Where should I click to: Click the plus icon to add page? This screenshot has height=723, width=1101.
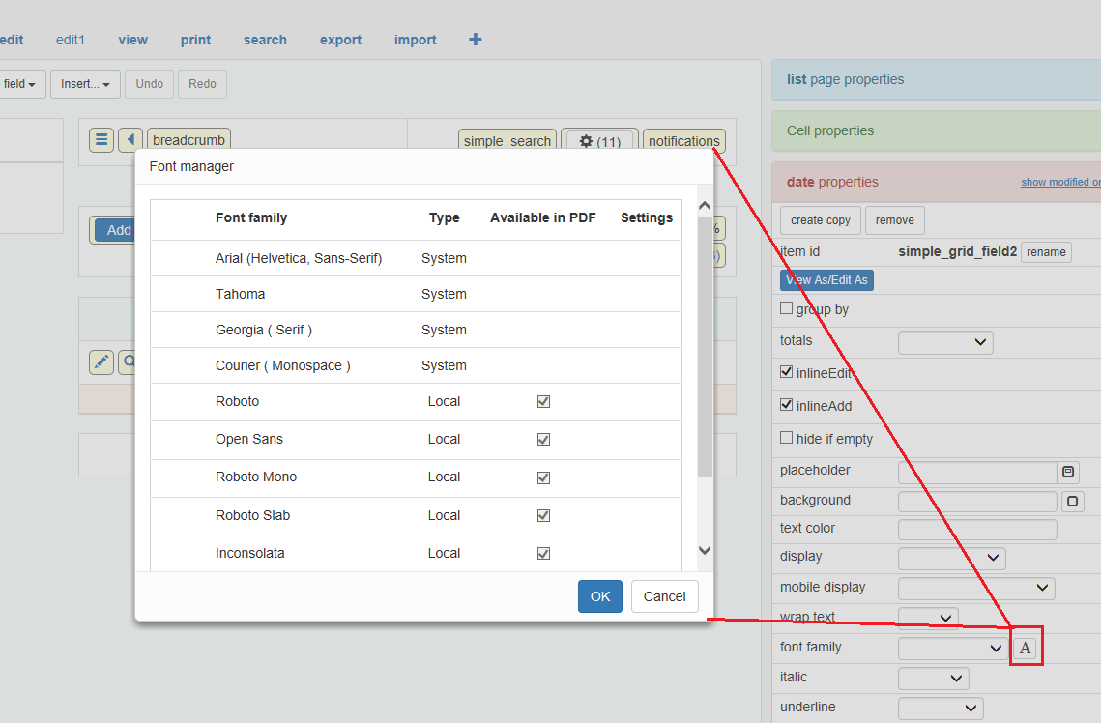click(475, 40)
